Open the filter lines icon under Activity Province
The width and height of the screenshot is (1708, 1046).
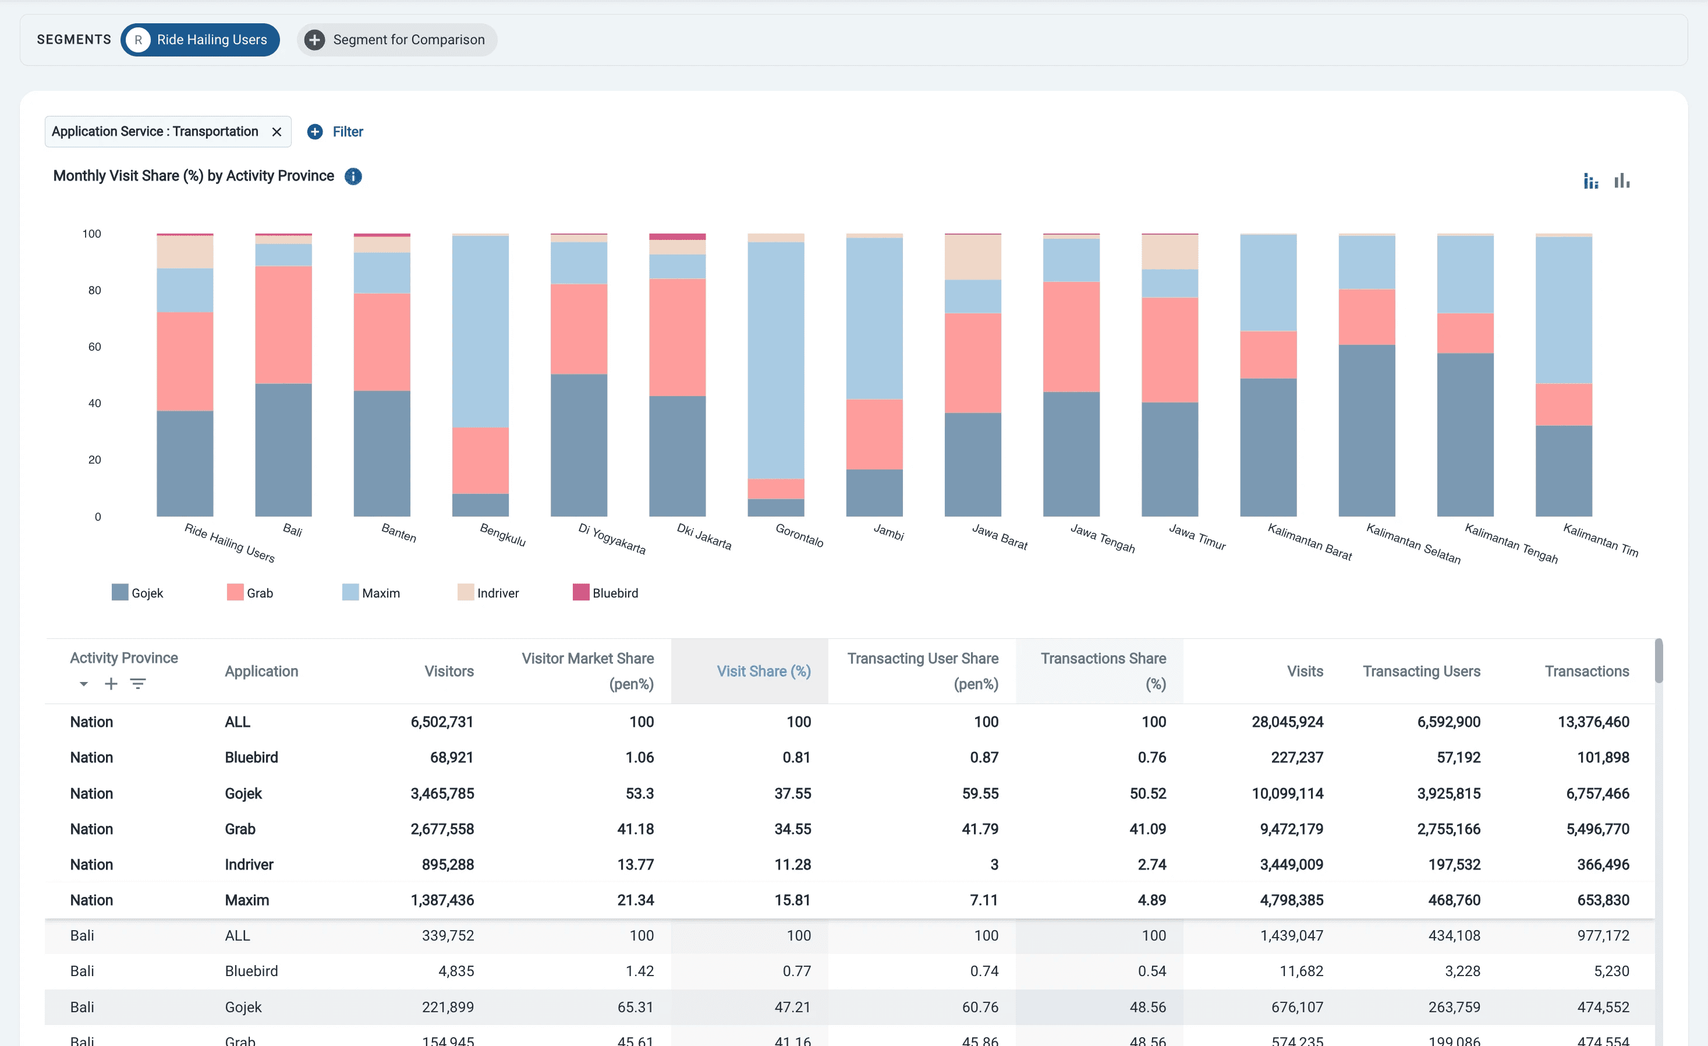tap(138, 684)
